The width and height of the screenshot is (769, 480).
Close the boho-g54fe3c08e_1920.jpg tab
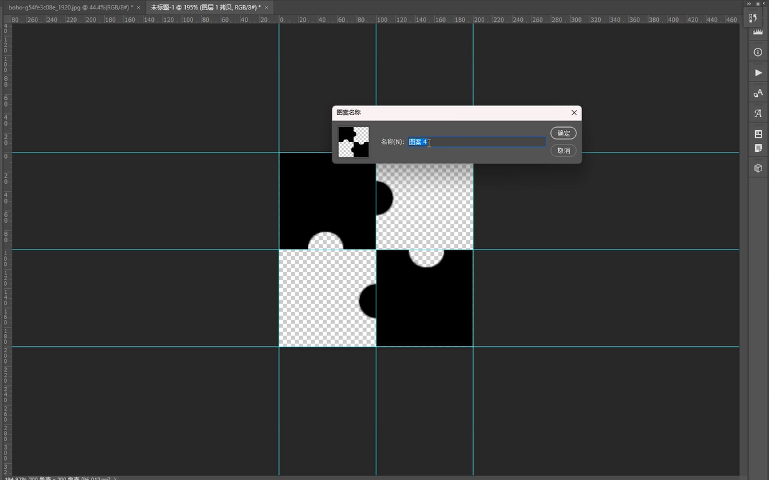pos(138,7)
